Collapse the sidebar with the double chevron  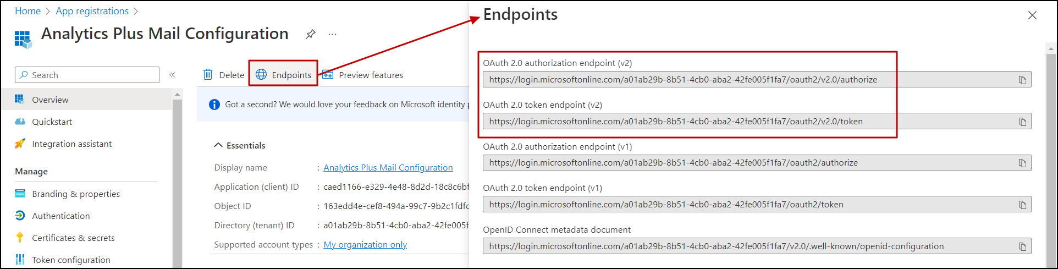[x=172, y=75]
